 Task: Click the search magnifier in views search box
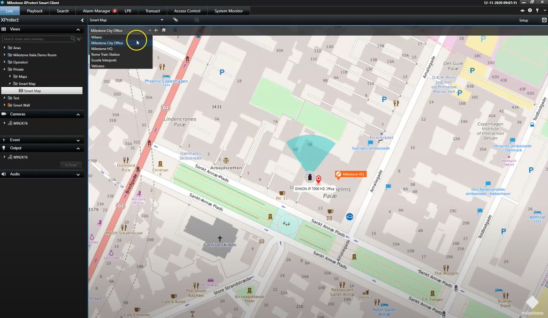coord(73,39)
